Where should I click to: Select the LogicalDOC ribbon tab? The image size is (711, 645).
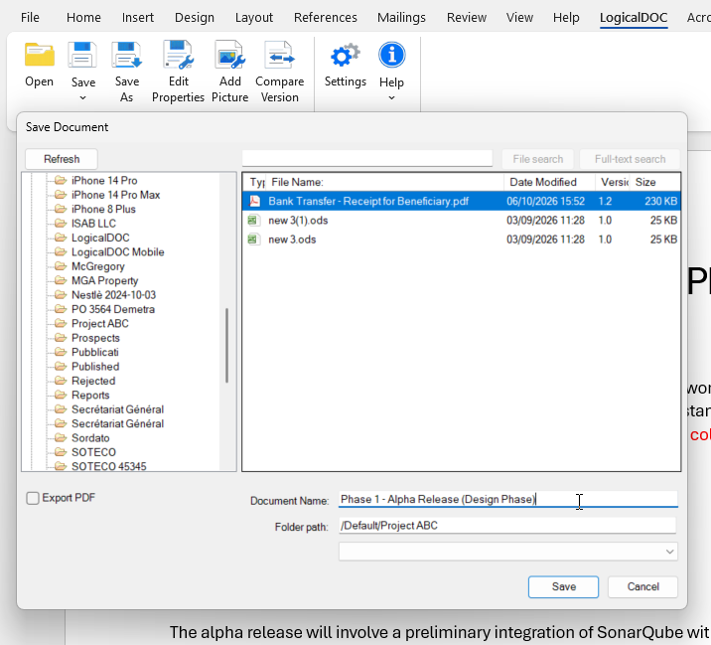[x=634, y=17]
